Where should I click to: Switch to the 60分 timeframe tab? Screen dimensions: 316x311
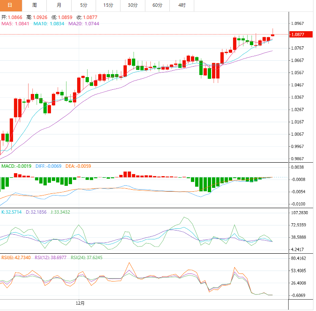click(157, 5)
